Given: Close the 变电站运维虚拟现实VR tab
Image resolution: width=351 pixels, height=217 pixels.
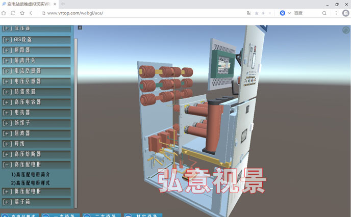Looking at the screenshot, I should pos(55,4).
